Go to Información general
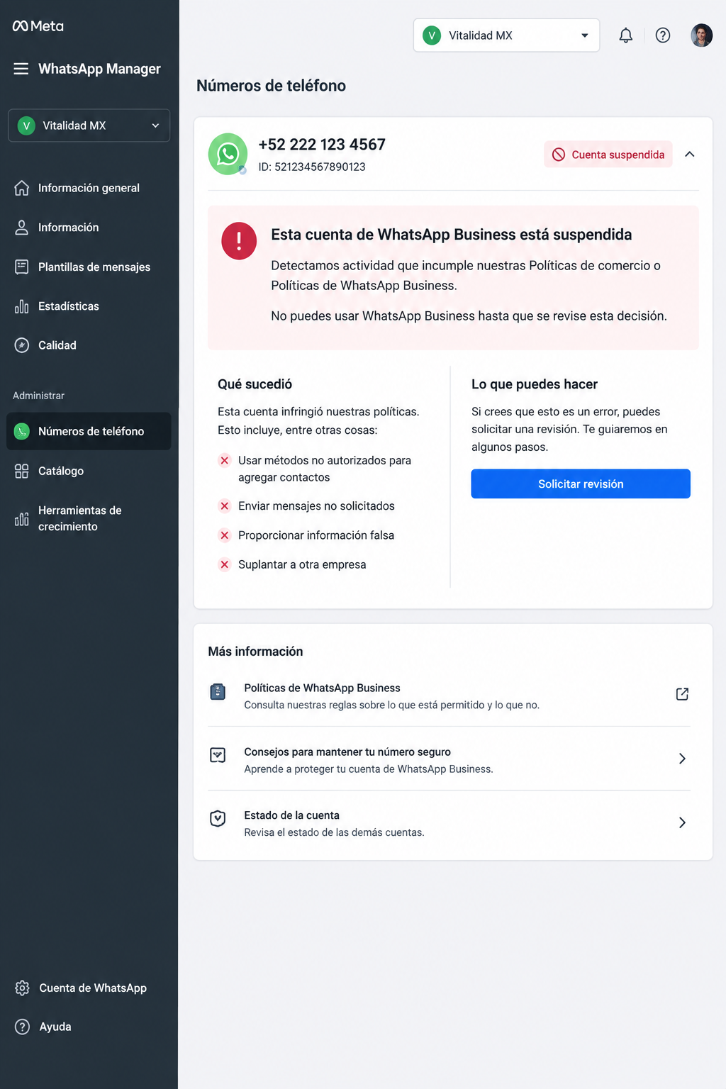 (89, 188)
